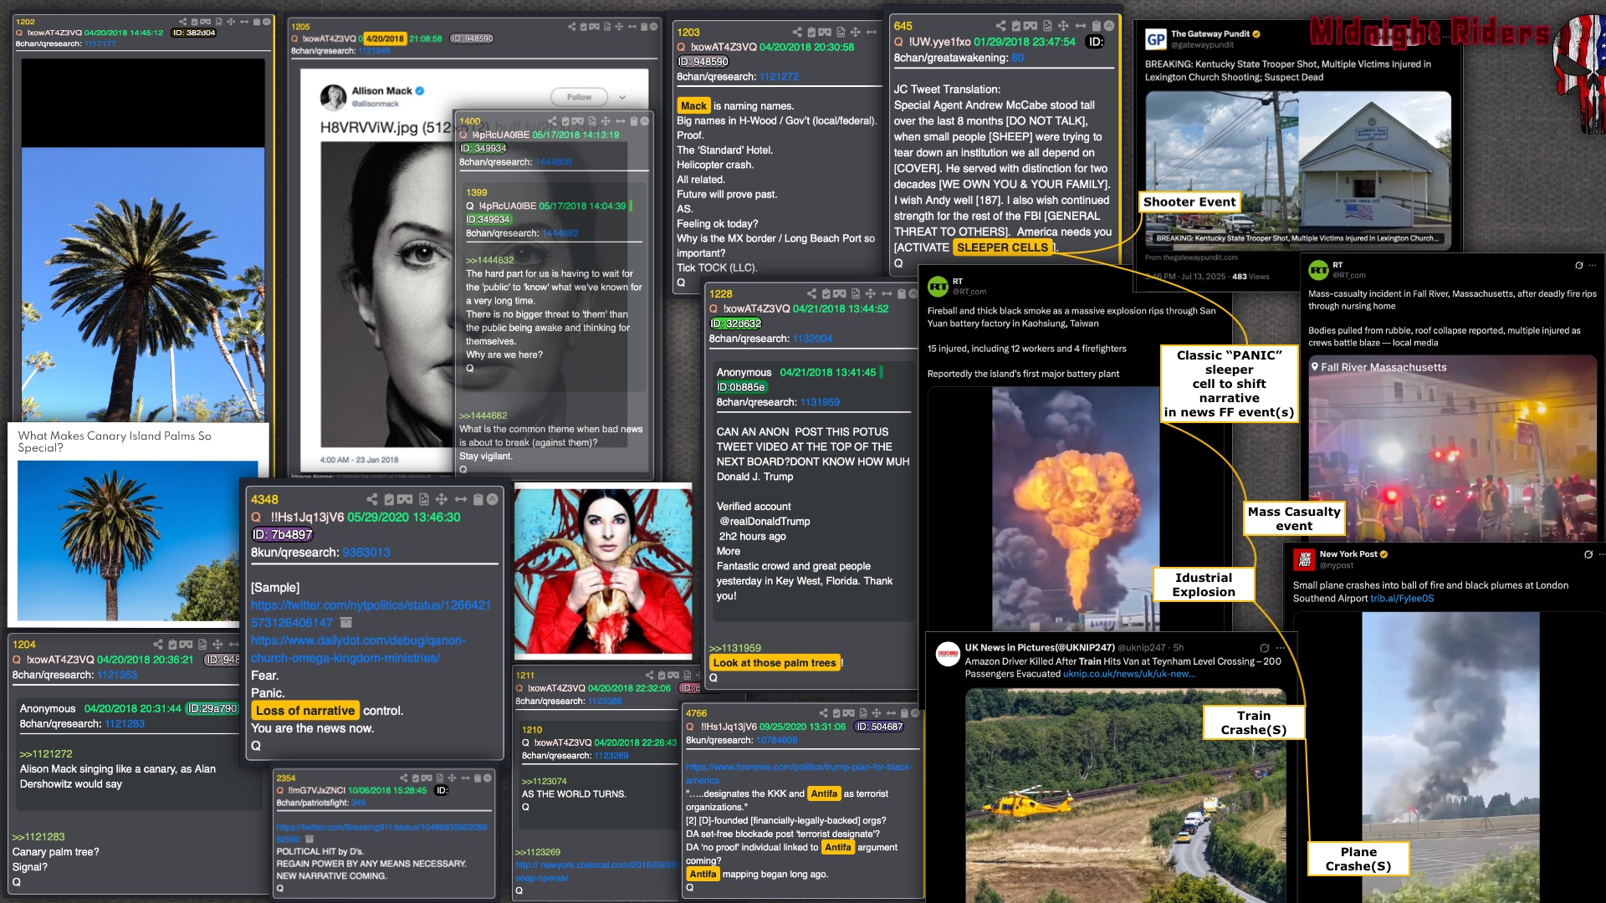Click the clipboard-check icon on post 4348
The height and width of the screenshot is (903, 1606).
(x=389, y=499)
